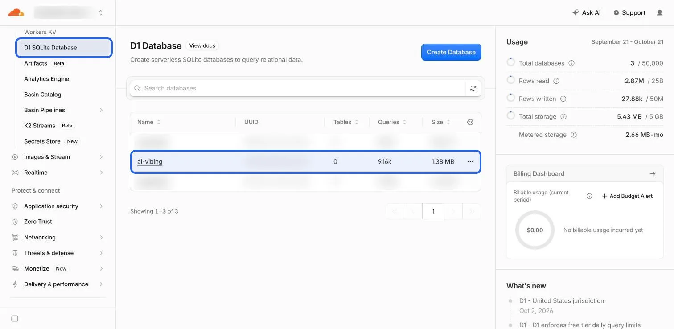This screenshot has width=674, height=329.
Task: Open table column settings gear
Action: 470,122
